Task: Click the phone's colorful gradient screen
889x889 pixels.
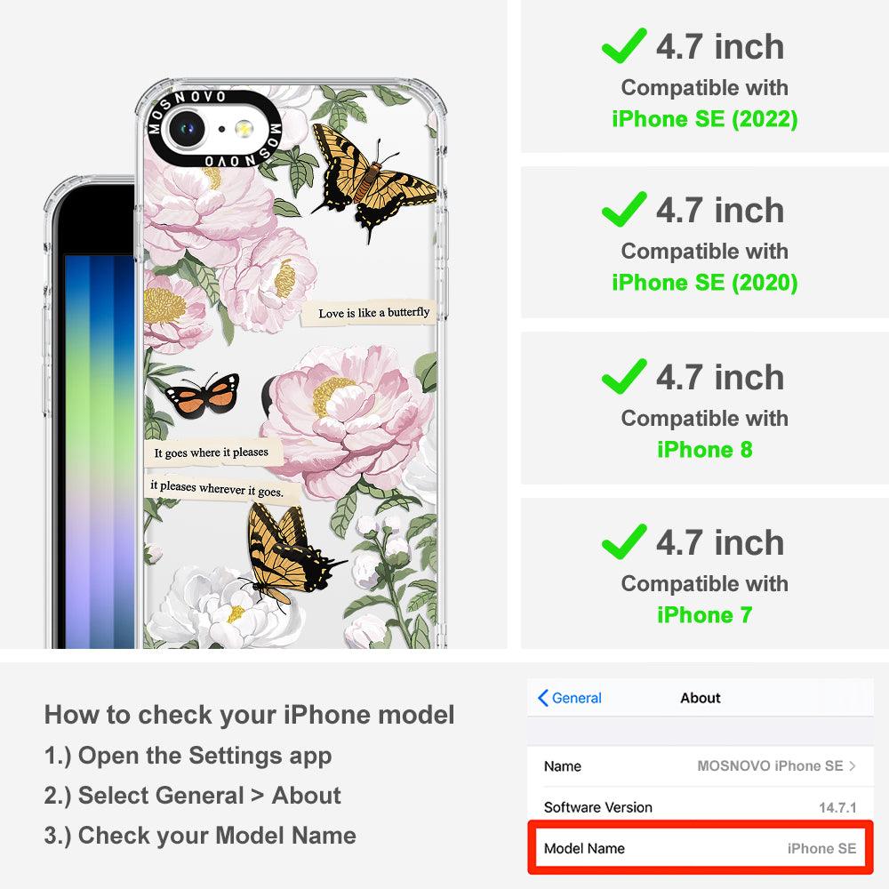Action: [100, 451]
